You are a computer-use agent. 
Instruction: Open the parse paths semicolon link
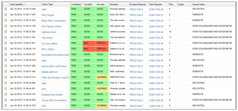[54, 66]
